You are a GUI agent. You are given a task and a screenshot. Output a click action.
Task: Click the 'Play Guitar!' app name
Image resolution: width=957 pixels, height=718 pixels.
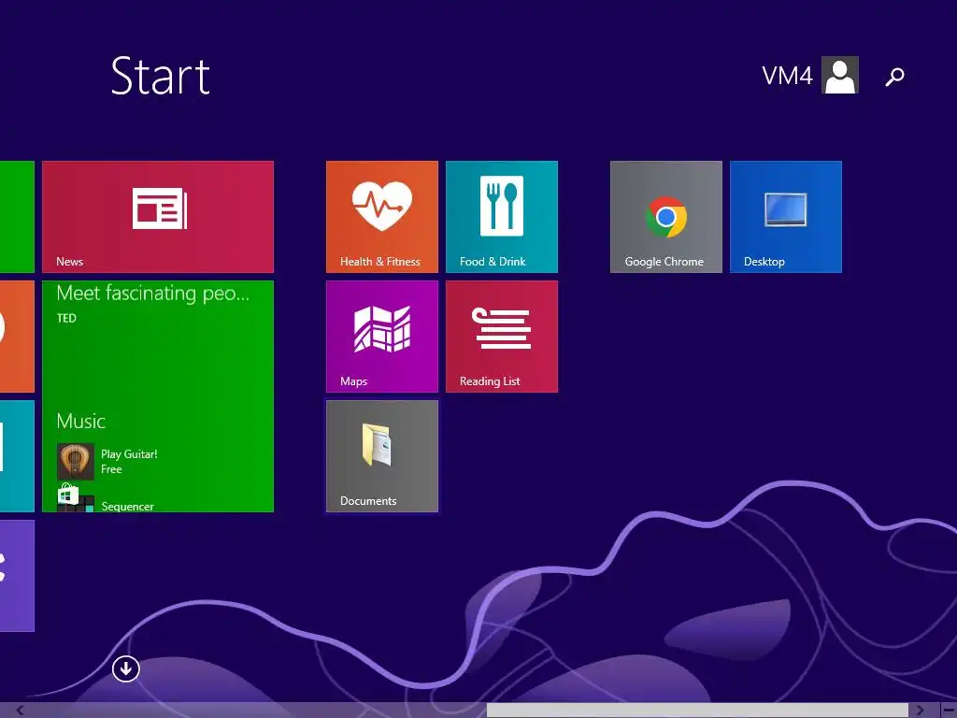tap(129, 453)
